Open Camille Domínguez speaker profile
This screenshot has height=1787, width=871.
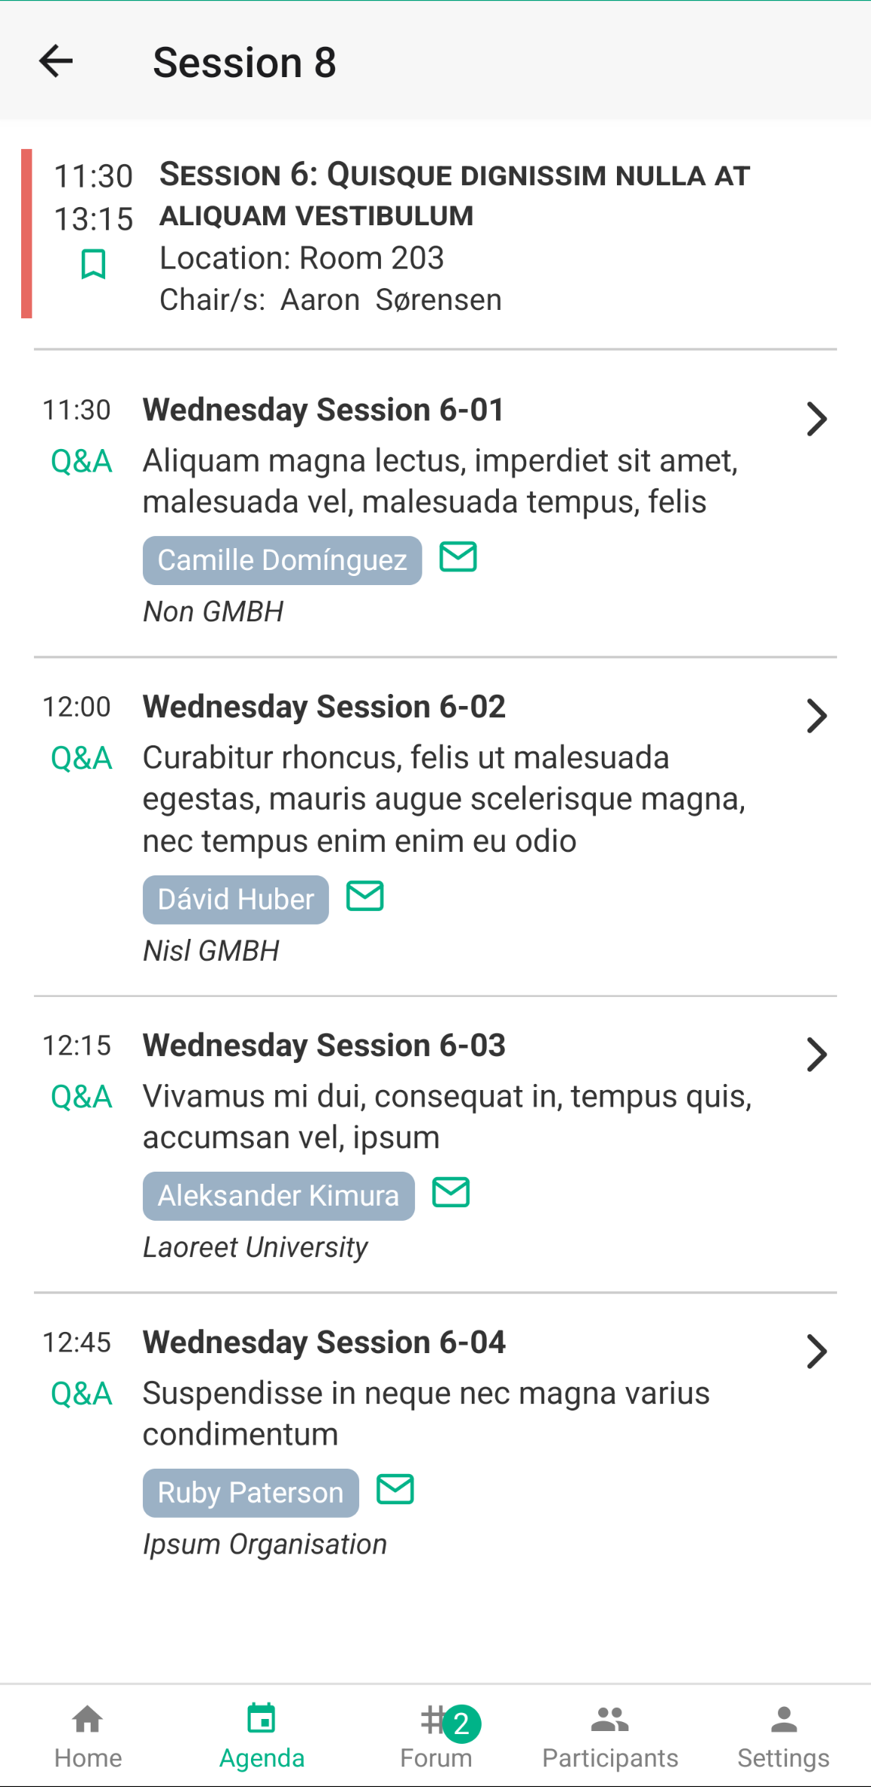(x=282, y=560)
